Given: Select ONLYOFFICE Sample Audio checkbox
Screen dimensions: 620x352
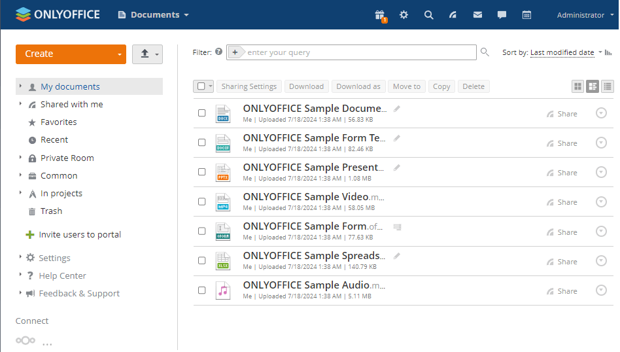Looking at the screenshot, I should coord(202,290).
